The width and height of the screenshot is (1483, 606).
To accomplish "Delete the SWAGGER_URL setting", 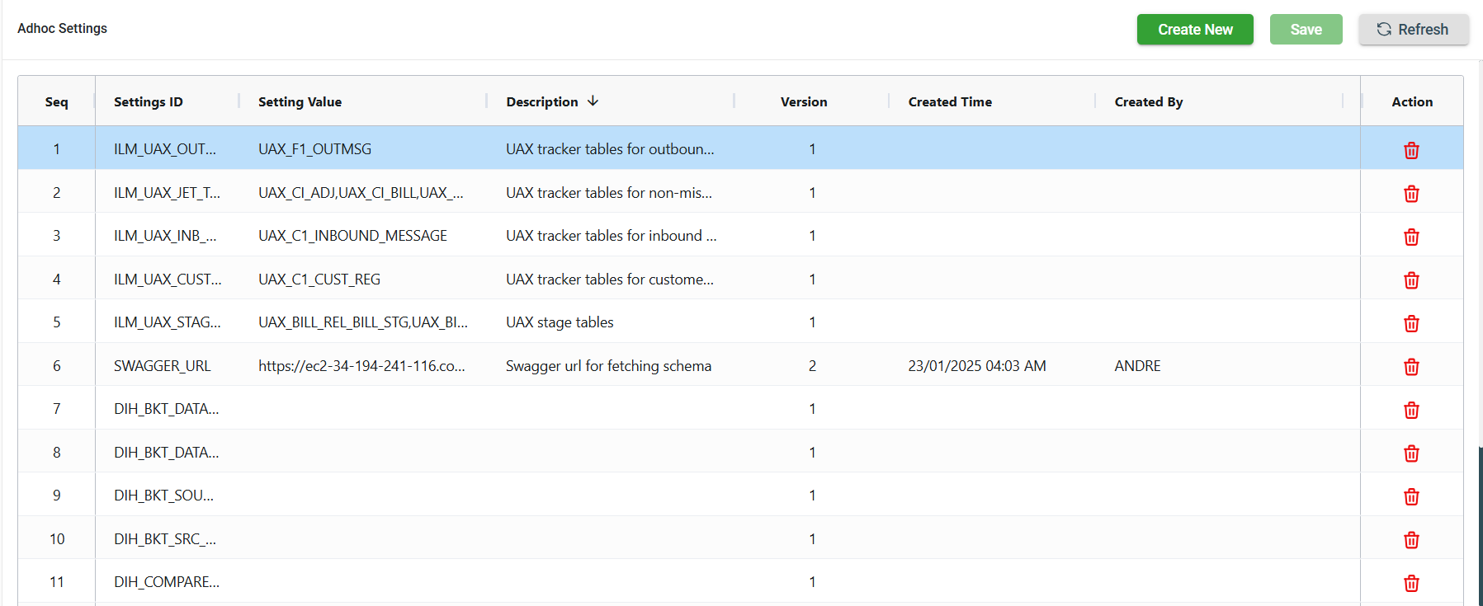I will (x=1411, y=367).
